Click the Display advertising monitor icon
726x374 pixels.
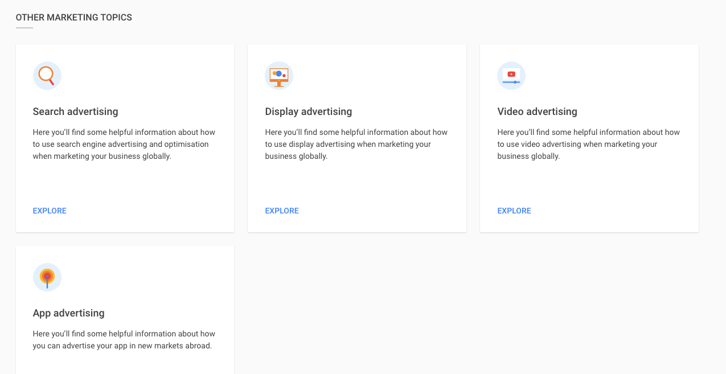pyautogui.click(x=279, y=76)
